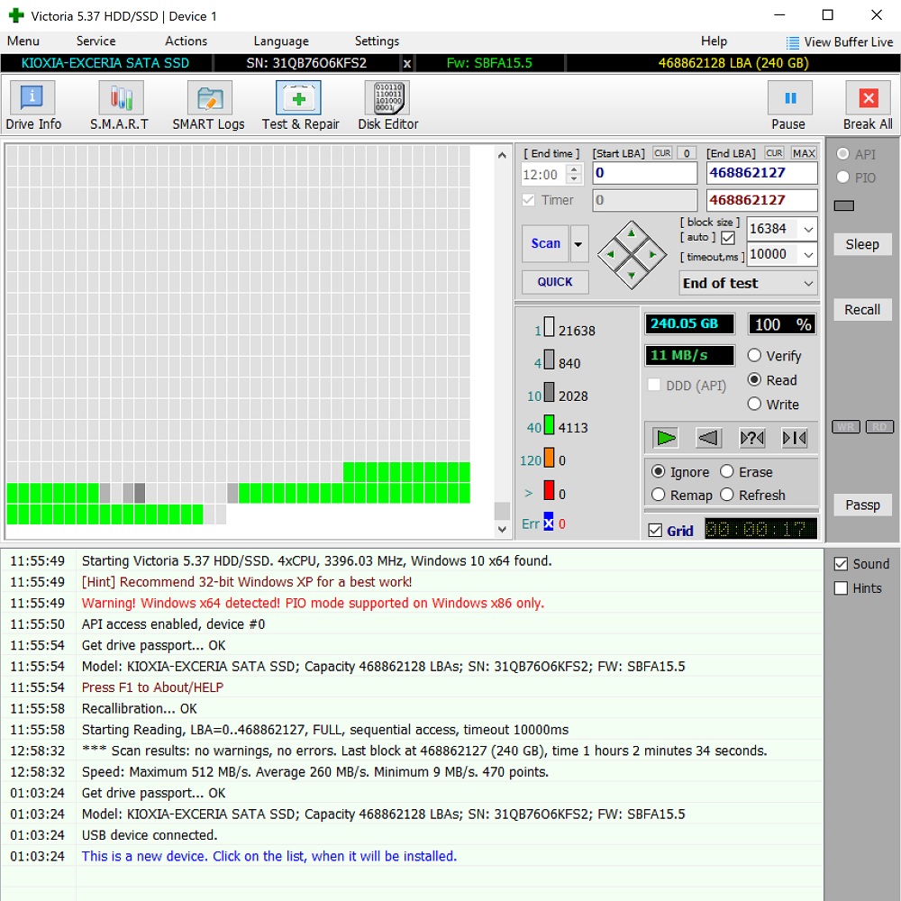
Task: Open the Scan button dropdown arrow
Action: 578,243
